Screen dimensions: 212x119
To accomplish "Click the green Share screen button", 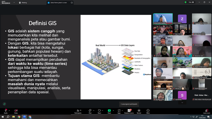I will tap(109, 111).
